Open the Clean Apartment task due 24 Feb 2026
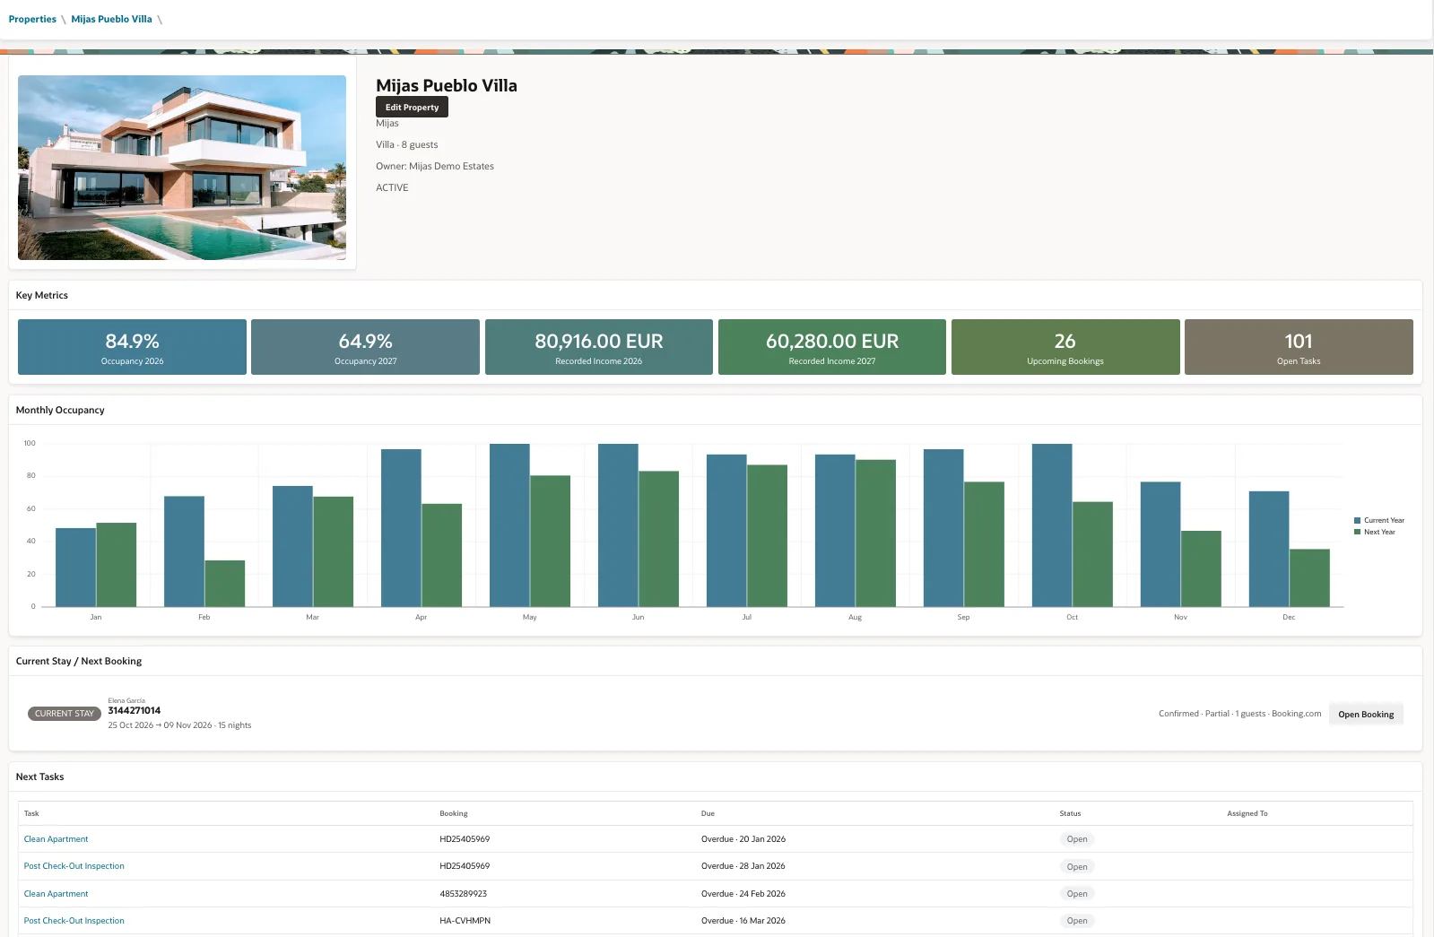This screenshot has width=1434, height=937. tap(56, 894)
